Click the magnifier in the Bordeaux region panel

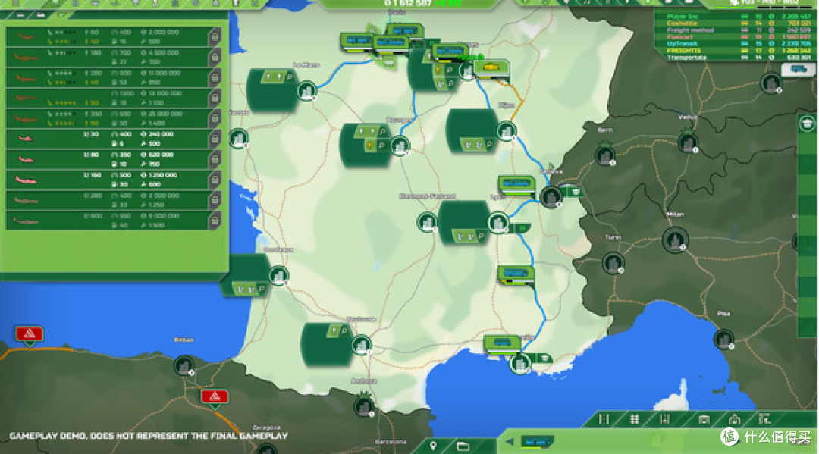pos(262,289)
